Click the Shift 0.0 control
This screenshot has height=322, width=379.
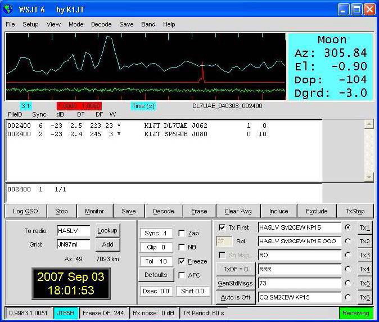pos(193,291)
